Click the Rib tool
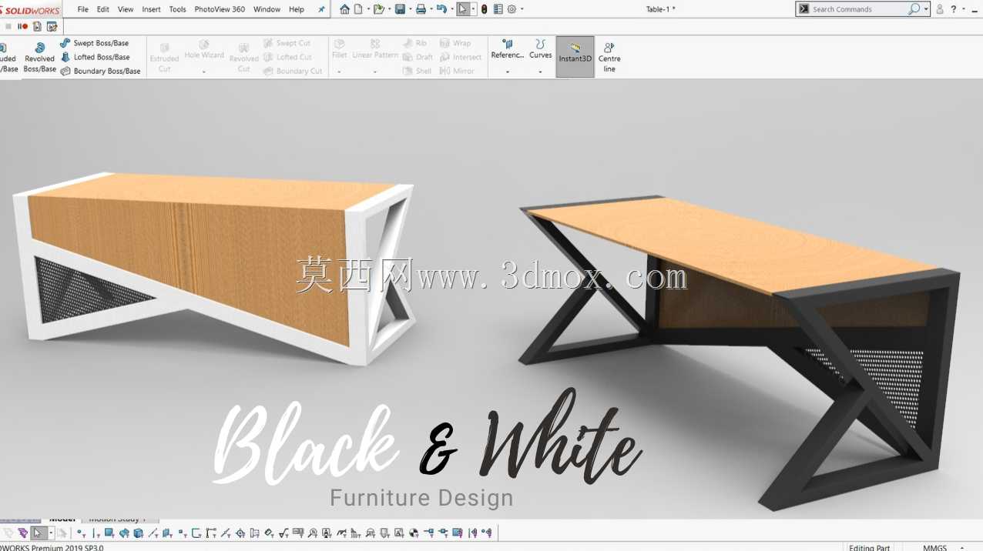Screen dimensions: 983x551 (x=414, y=43)
